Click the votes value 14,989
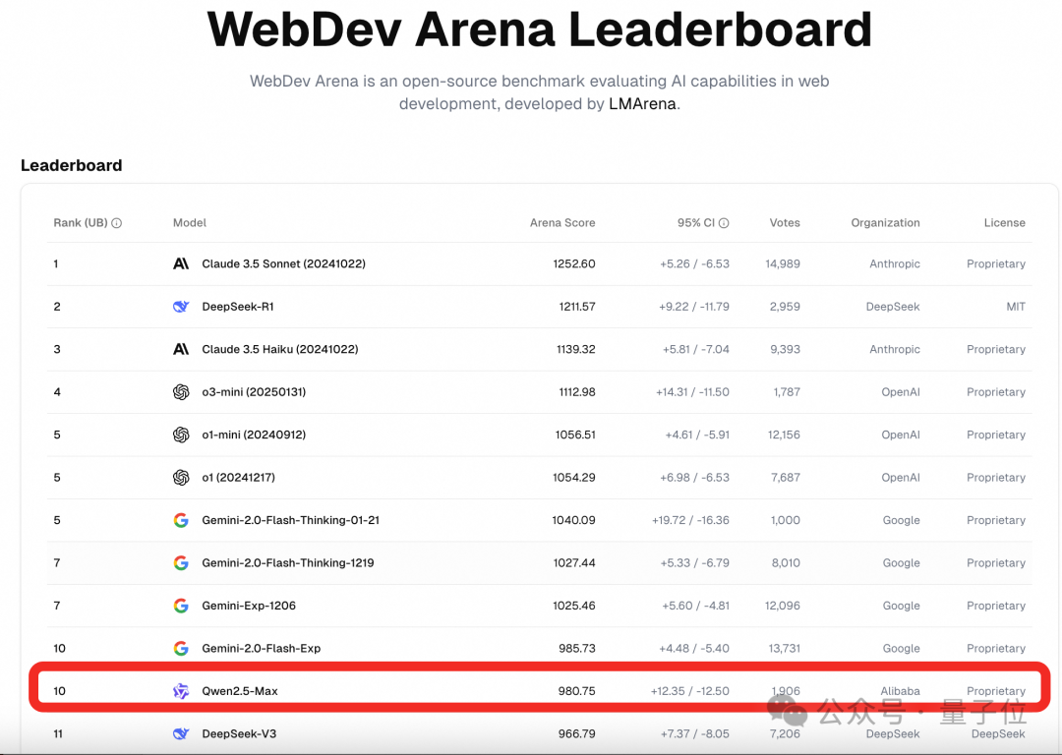 coord(783,263)
